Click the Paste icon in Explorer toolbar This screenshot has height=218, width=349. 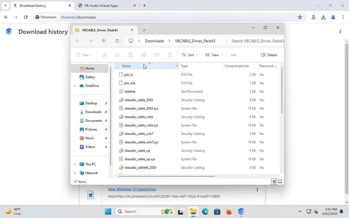[x=131, y=55]
